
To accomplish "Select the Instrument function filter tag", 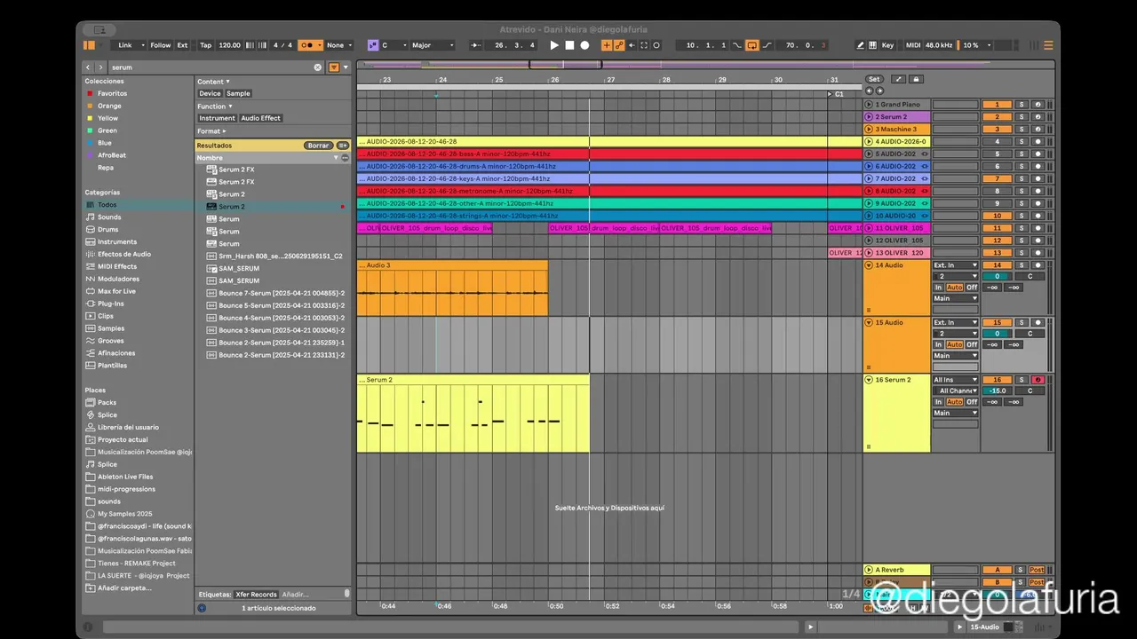I will coord(218,118).
